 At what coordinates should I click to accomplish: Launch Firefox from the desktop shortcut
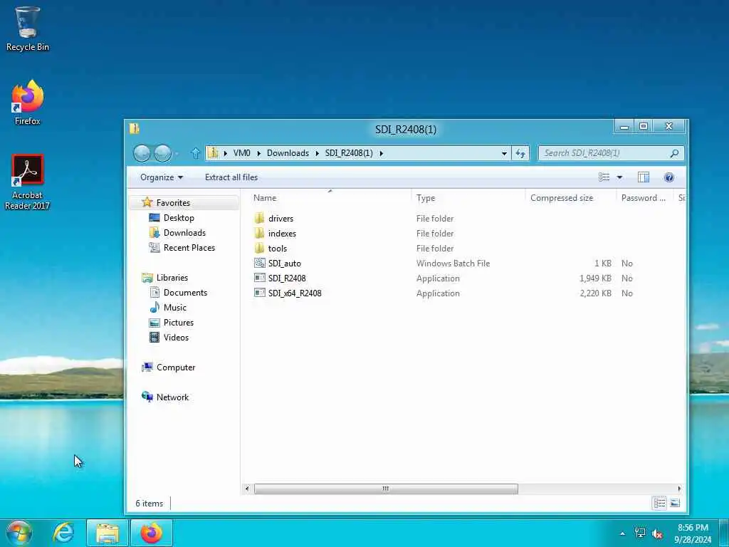pyautogui.click(x=27, y=103)
